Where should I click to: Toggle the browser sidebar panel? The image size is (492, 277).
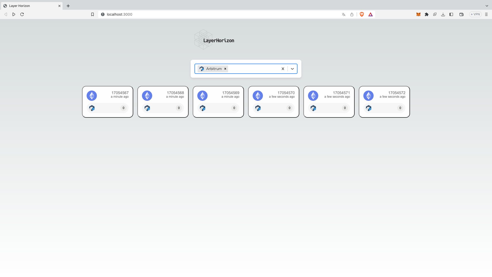[451, 14]
